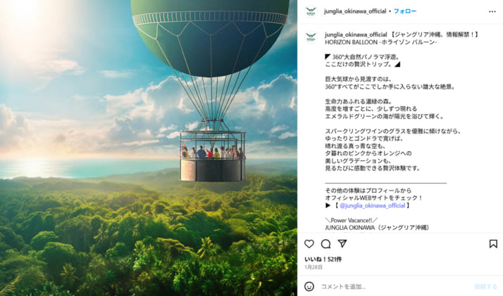View likes list via いいね！521件

[x=323, y=259]
